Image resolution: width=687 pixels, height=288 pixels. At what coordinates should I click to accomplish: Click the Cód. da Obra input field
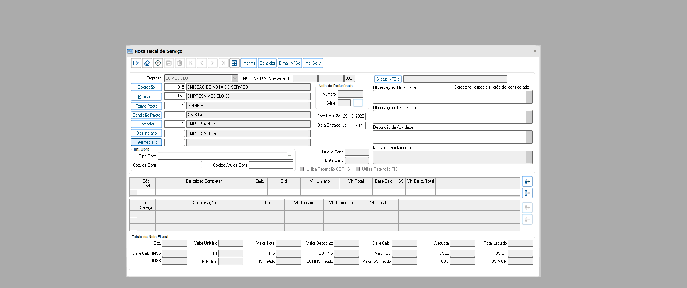pyautogui.click(x=180, y=165)
